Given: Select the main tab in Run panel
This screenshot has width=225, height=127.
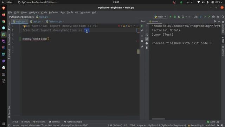Looking at the screenshot, I should (154, 21).
